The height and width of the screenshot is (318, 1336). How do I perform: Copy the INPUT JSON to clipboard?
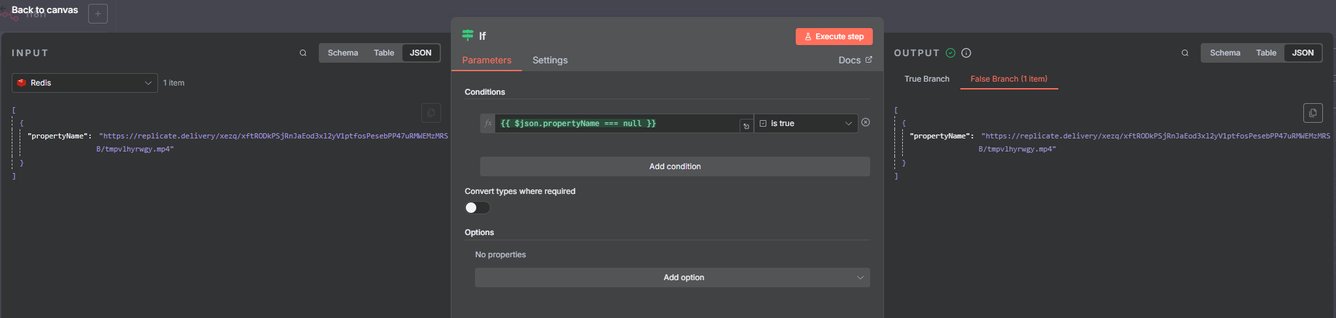[431, 113]
